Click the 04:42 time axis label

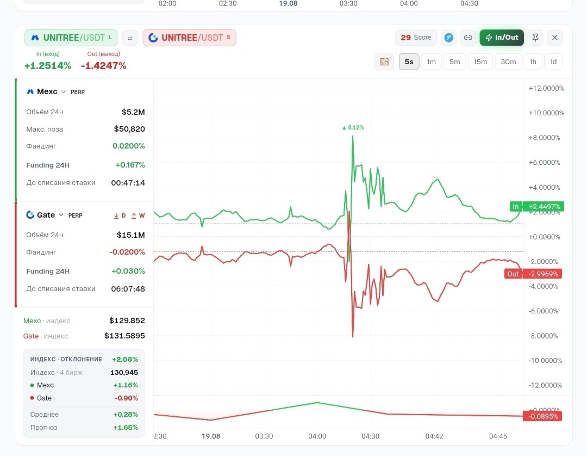tap(434, 436)
